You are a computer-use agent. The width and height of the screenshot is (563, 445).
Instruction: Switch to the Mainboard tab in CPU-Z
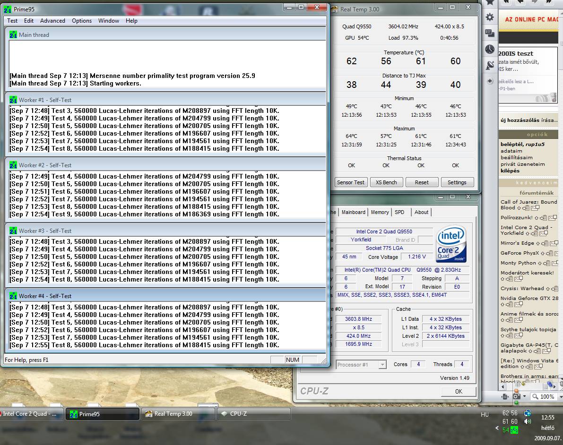click(x=353, y=212)
